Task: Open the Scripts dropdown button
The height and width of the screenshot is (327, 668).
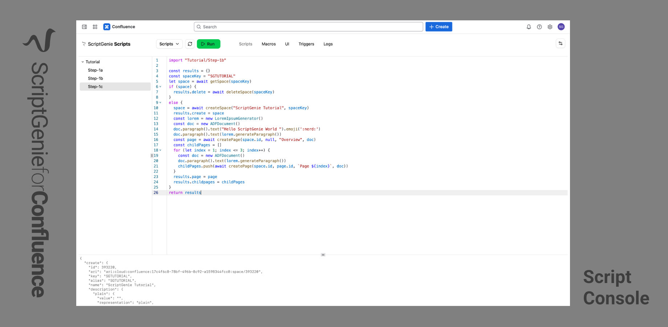Action: (x=169, y=44)
